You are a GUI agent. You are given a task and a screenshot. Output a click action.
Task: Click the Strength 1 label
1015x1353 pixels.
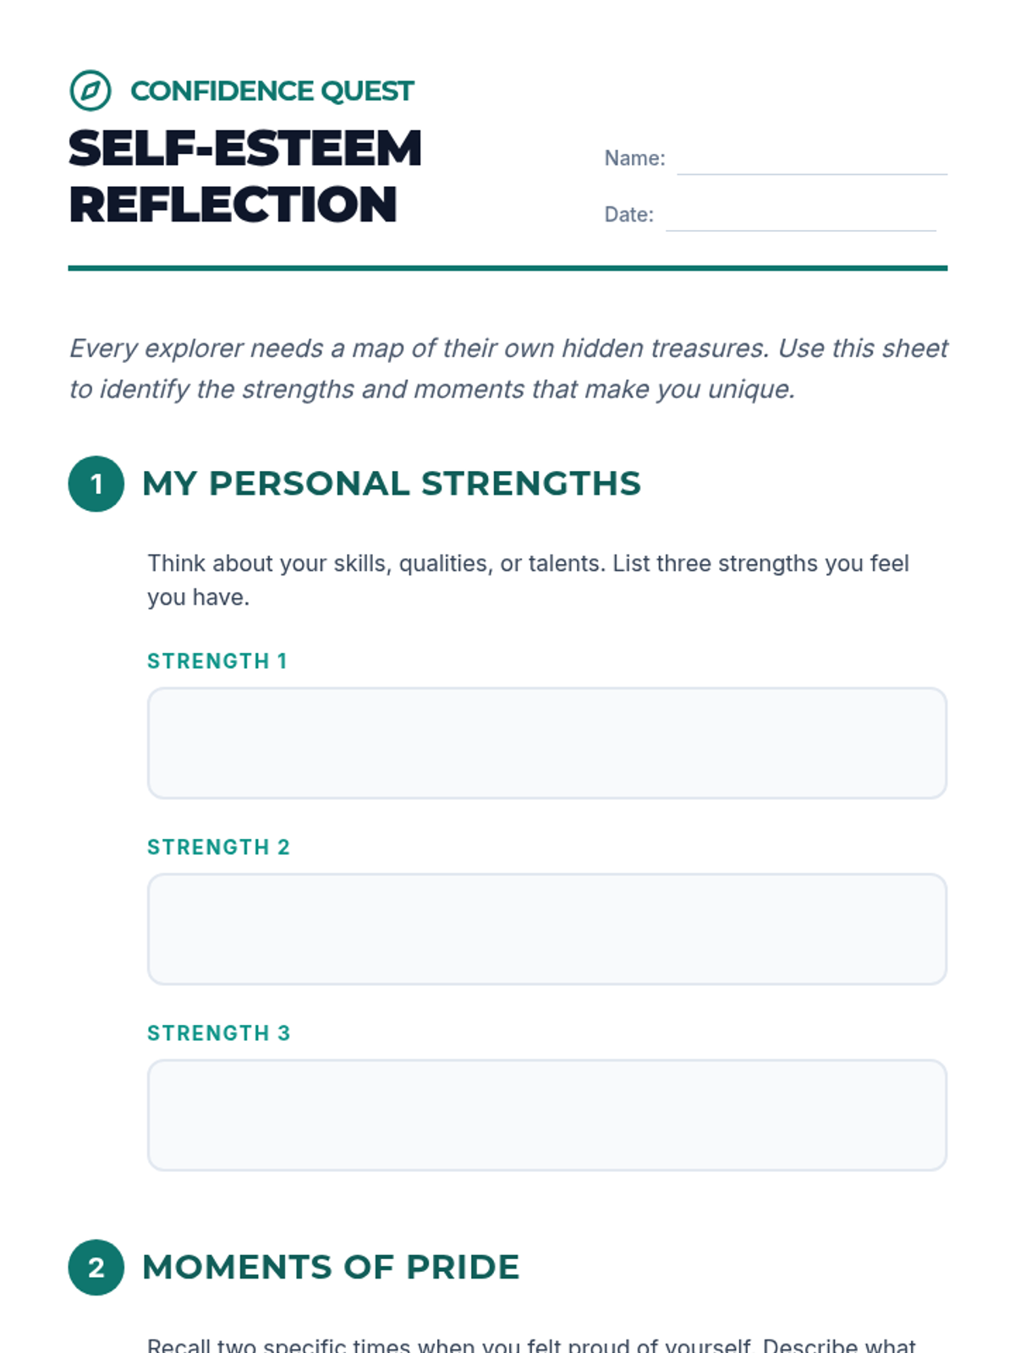point(217,661)
